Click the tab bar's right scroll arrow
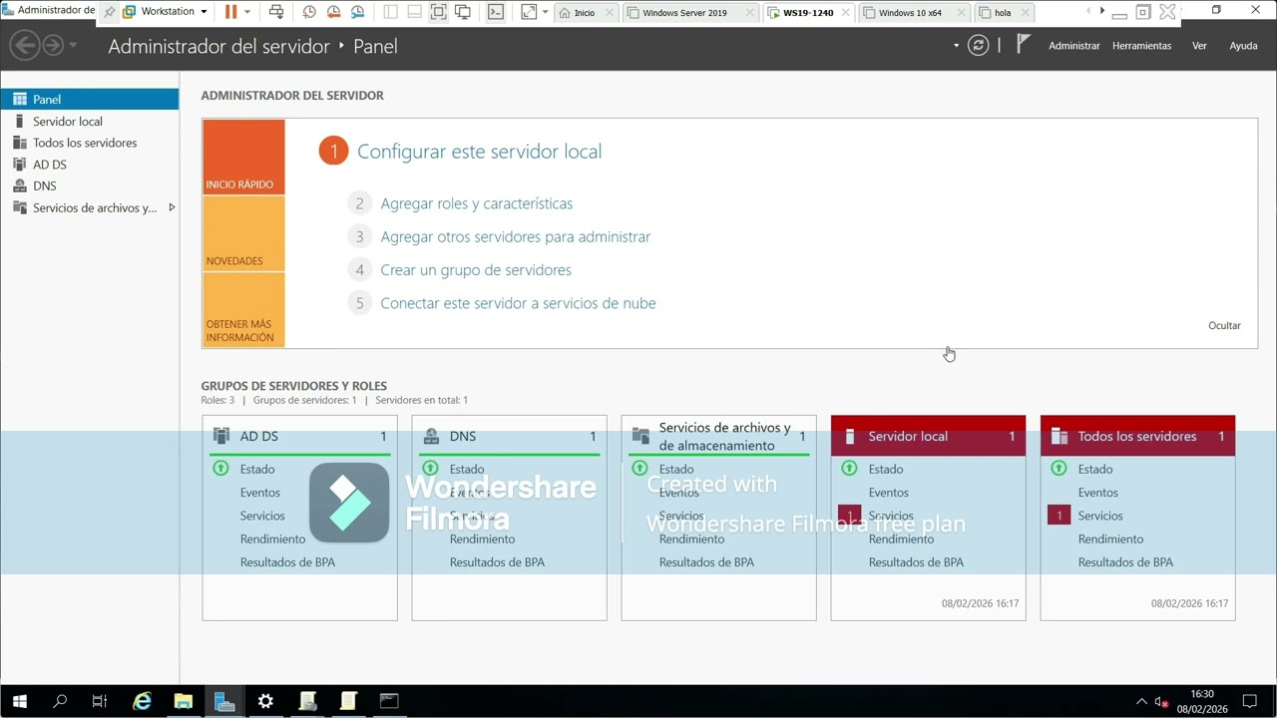 pyautogui.click(x=1102, y=12)
